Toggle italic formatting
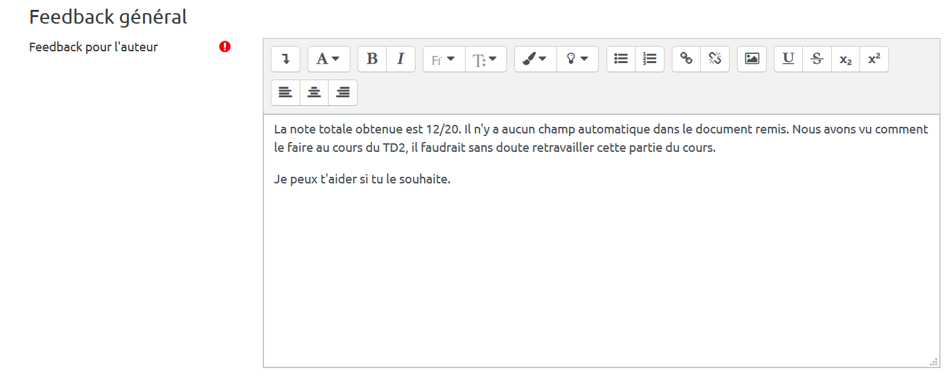Viewport: 949px width, 374px height. [400, 59]
